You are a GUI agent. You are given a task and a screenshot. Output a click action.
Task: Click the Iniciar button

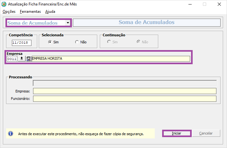tap(177, 133)
